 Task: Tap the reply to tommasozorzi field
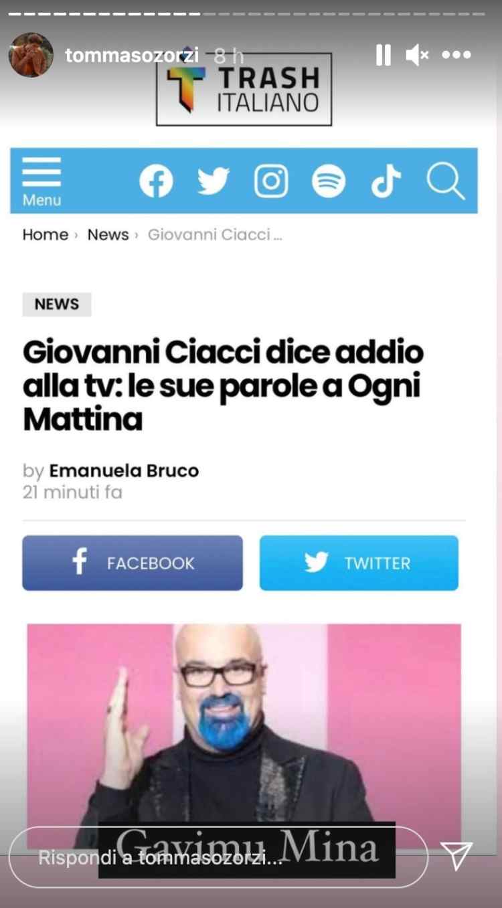click(x=218, y=857)
